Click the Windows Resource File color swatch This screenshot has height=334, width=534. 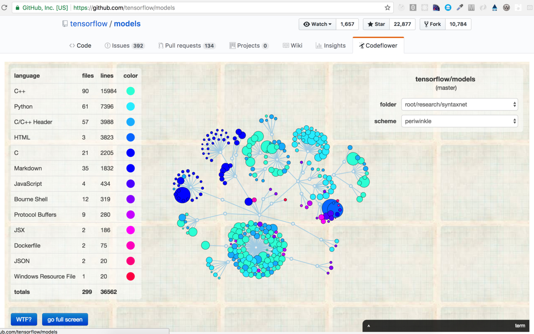point(131,276)
